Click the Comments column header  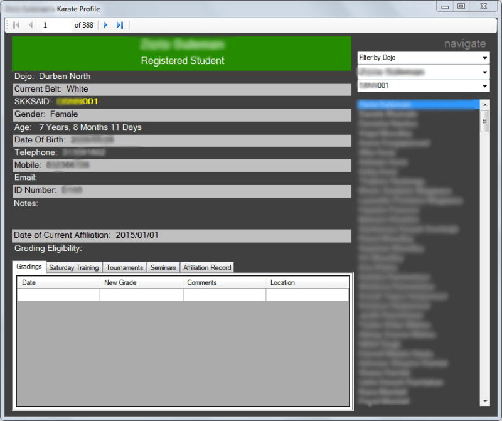[224, 283]
